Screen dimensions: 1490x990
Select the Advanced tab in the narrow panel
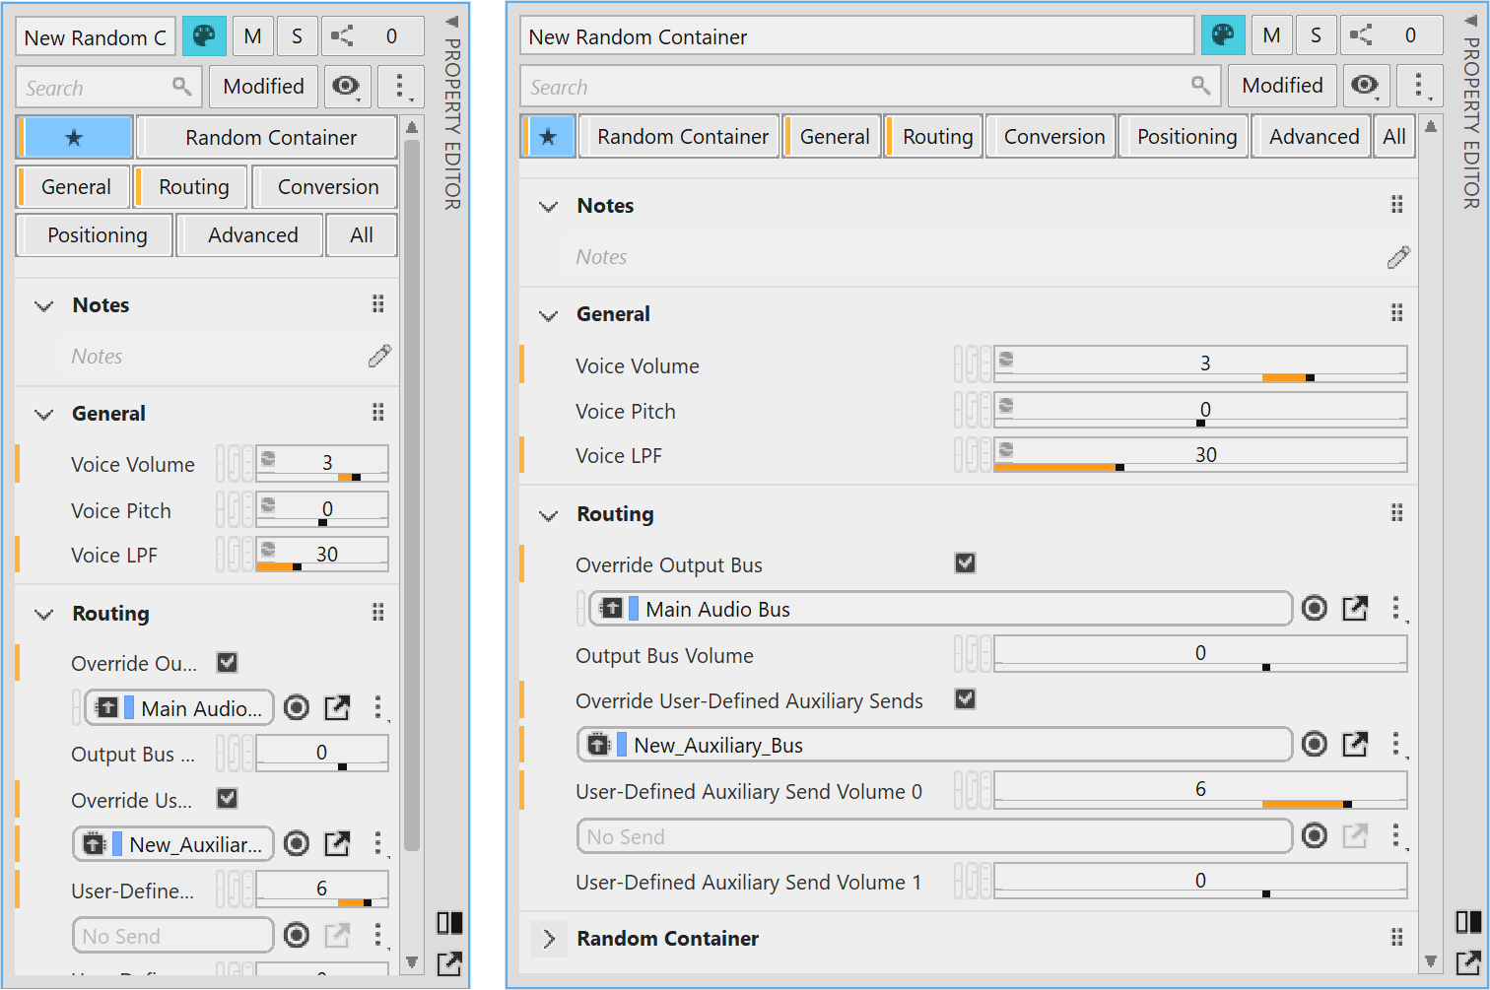(x=252, y=235)
